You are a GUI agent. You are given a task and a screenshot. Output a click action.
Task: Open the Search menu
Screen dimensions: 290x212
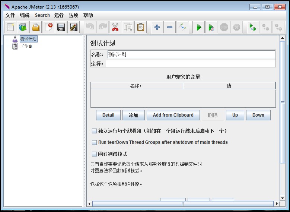(42, 15)
